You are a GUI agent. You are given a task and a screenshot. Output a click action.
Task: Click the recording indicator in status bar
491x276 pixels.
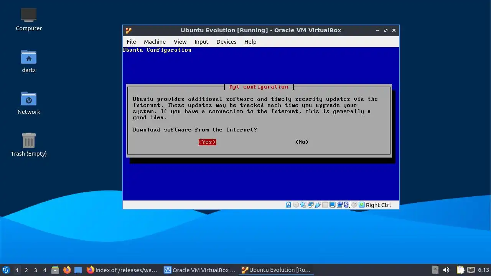coord(339,205)
